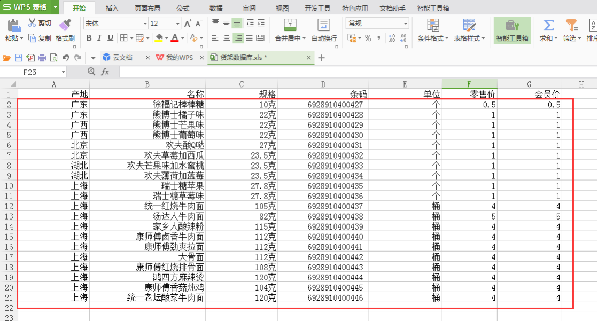The width and height of the screenshot is (598, 321).
Task: Expand the fill color dropdown arrow
Action: coord(167,38)
